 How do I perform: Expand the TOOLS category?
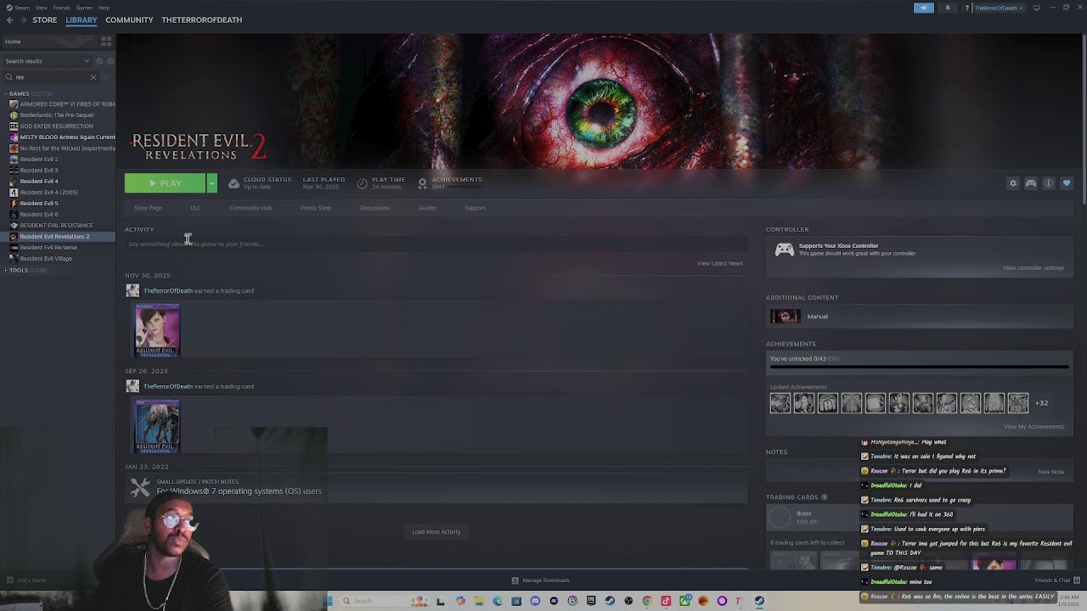pos(5,270)
